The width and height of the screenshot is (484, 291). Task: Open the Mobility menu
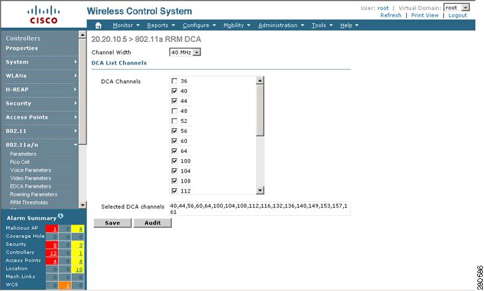pos(237,25)
